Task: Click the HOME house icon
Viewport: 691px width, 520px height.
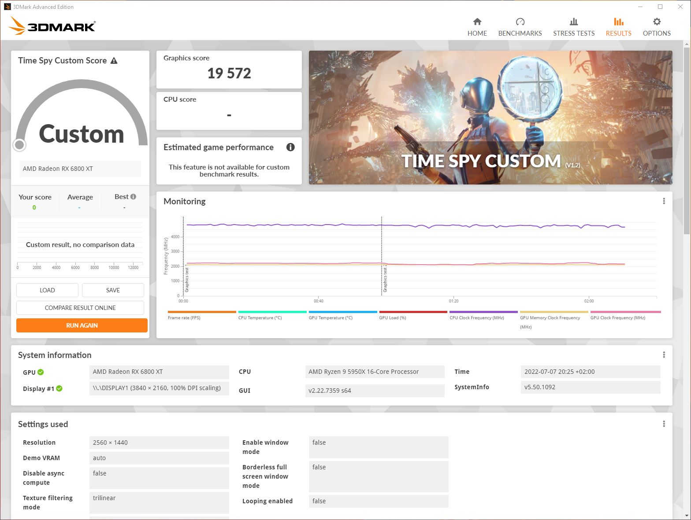Action: [x=477, y=22]
